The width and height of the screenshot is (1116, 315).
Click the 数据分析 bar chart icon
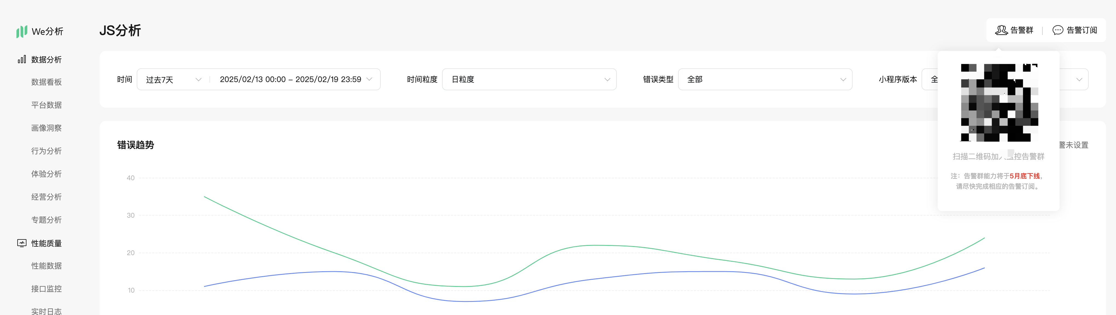click(22, 59)
